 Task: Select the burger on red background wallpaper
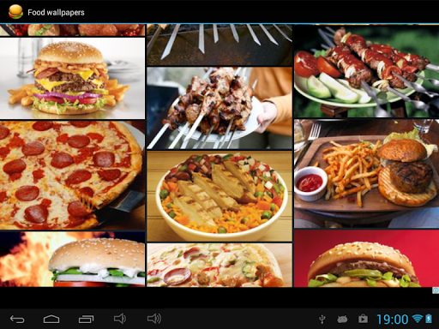(367, 259)
